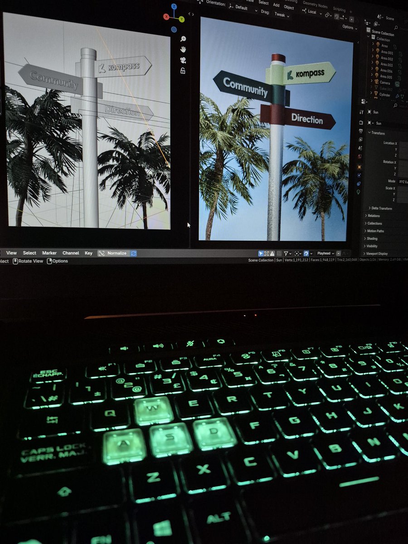This screenshot has height=544, width=408.
Task: Click the Camera object icon in outliner
Action: (377, 82)
